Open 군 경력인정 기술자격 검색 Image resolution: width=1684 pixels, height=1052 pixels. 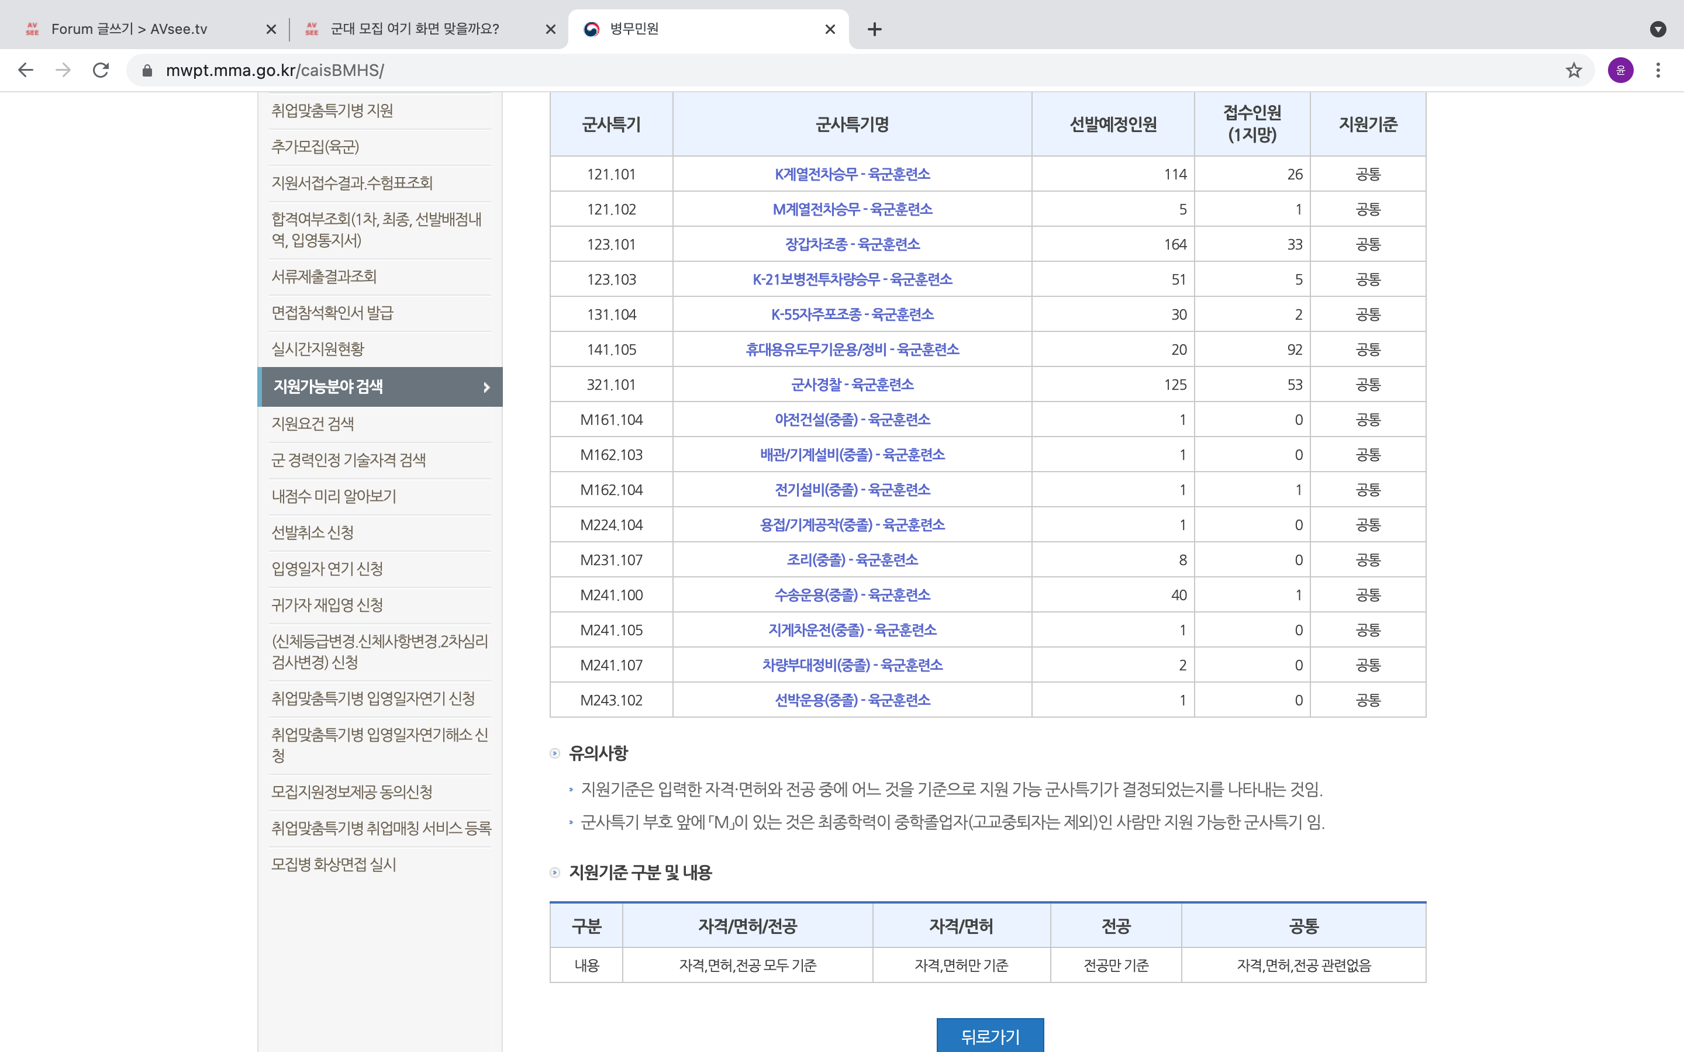[x=348, y=460]
